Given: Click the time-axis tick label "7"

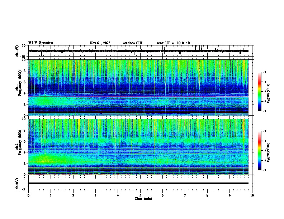Looking at the screenshot, I should coord(185,195).
